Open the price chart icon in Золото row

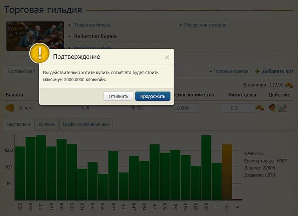click(x=283, y=108)
